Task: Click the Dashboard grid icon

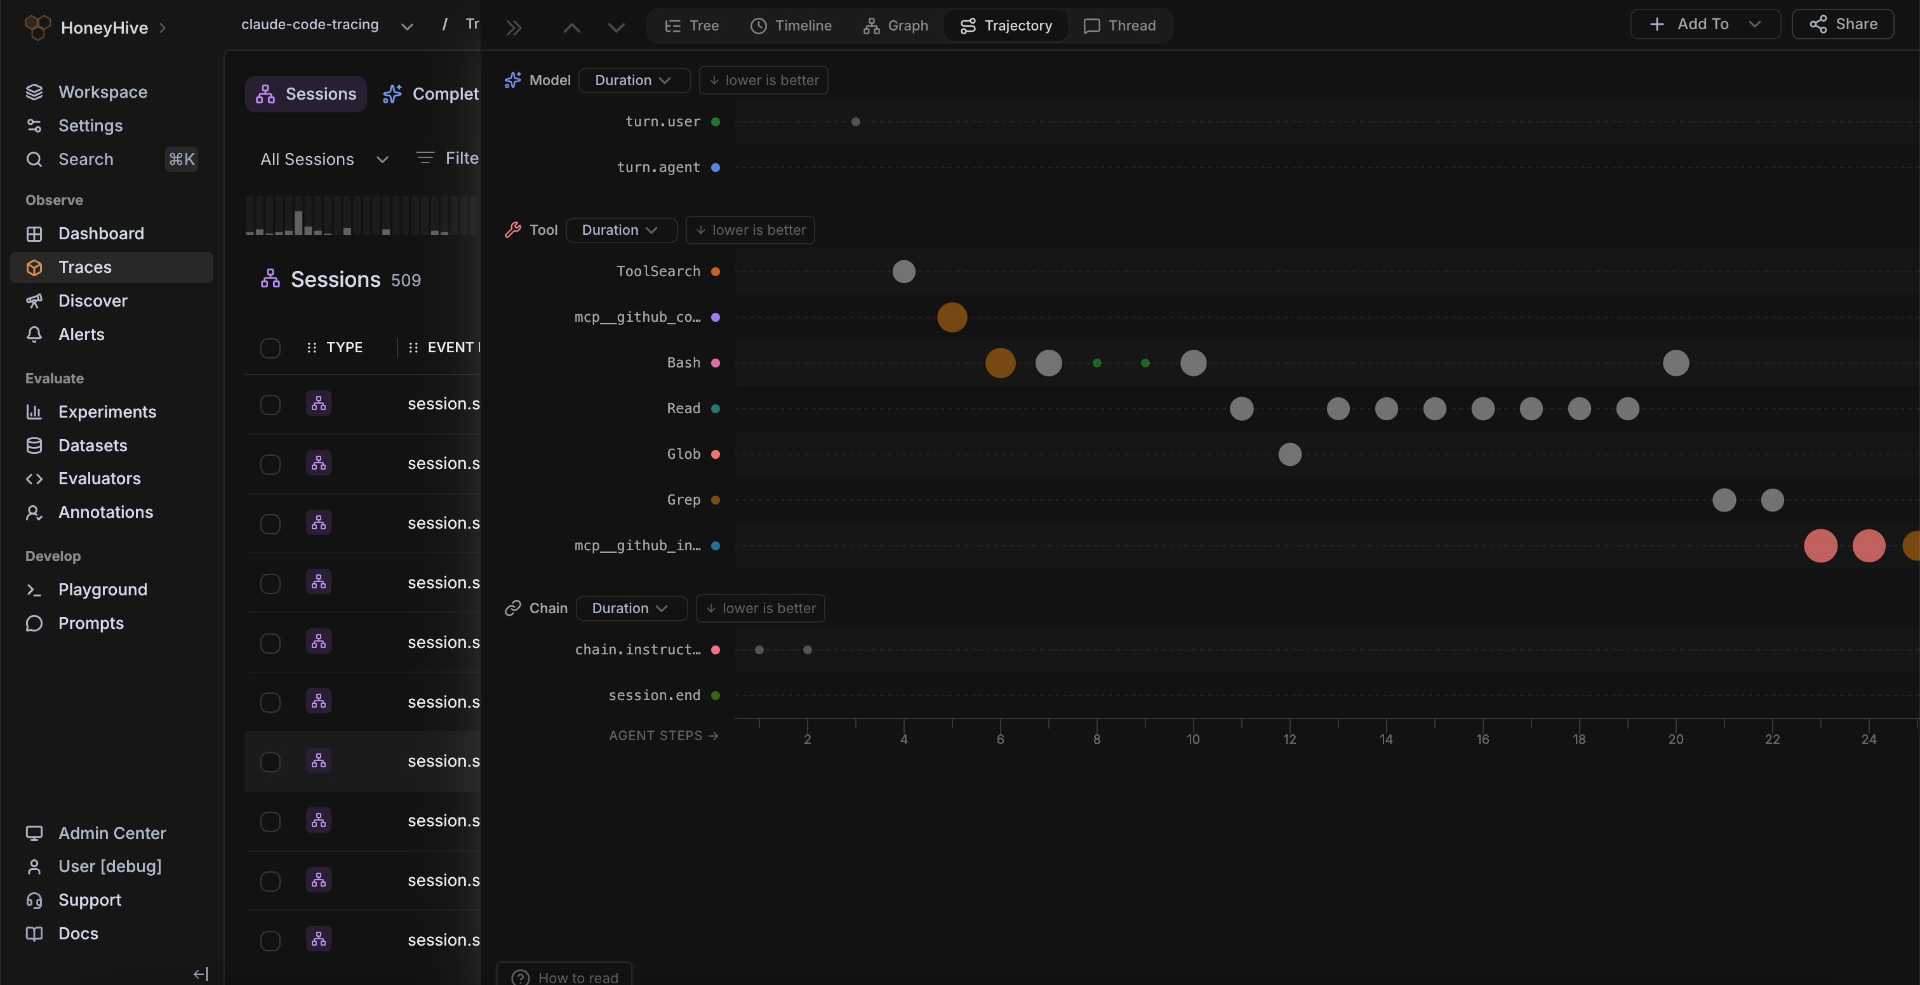Action: coord(34,233)
